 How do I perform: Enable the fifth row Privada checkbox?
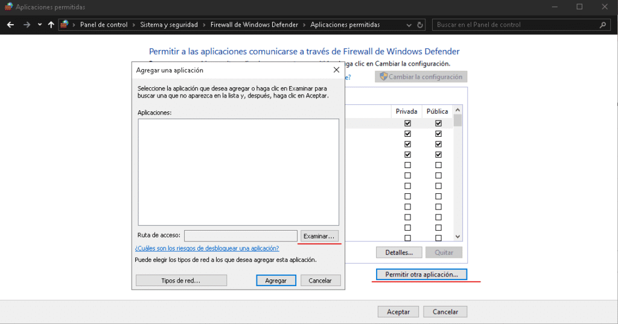pos(407,165)
